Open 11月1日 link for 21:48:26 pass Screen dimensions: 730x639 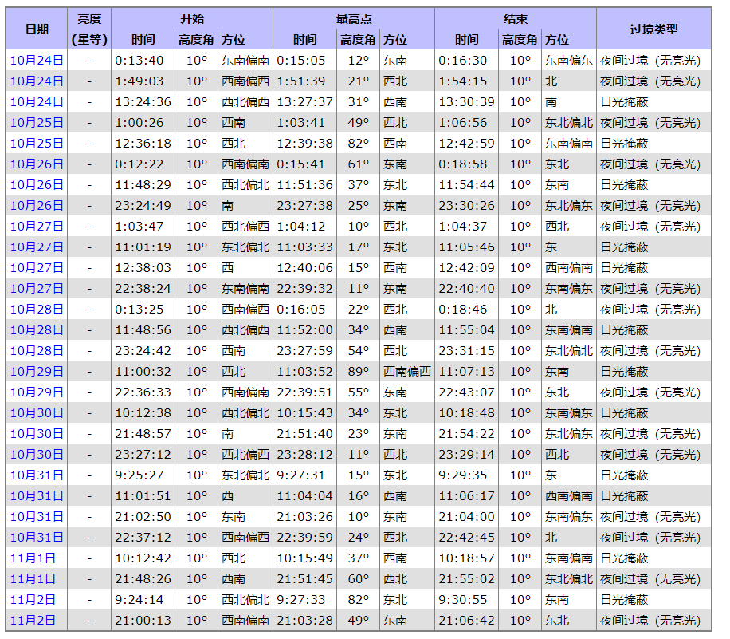pyautogui.click(x=33, y=579)
